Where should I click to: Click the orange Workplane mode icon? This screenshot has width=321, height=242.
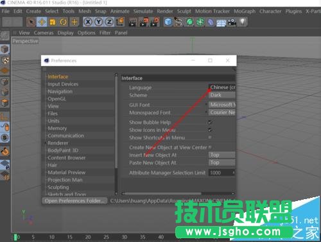[x=4, y=71]
